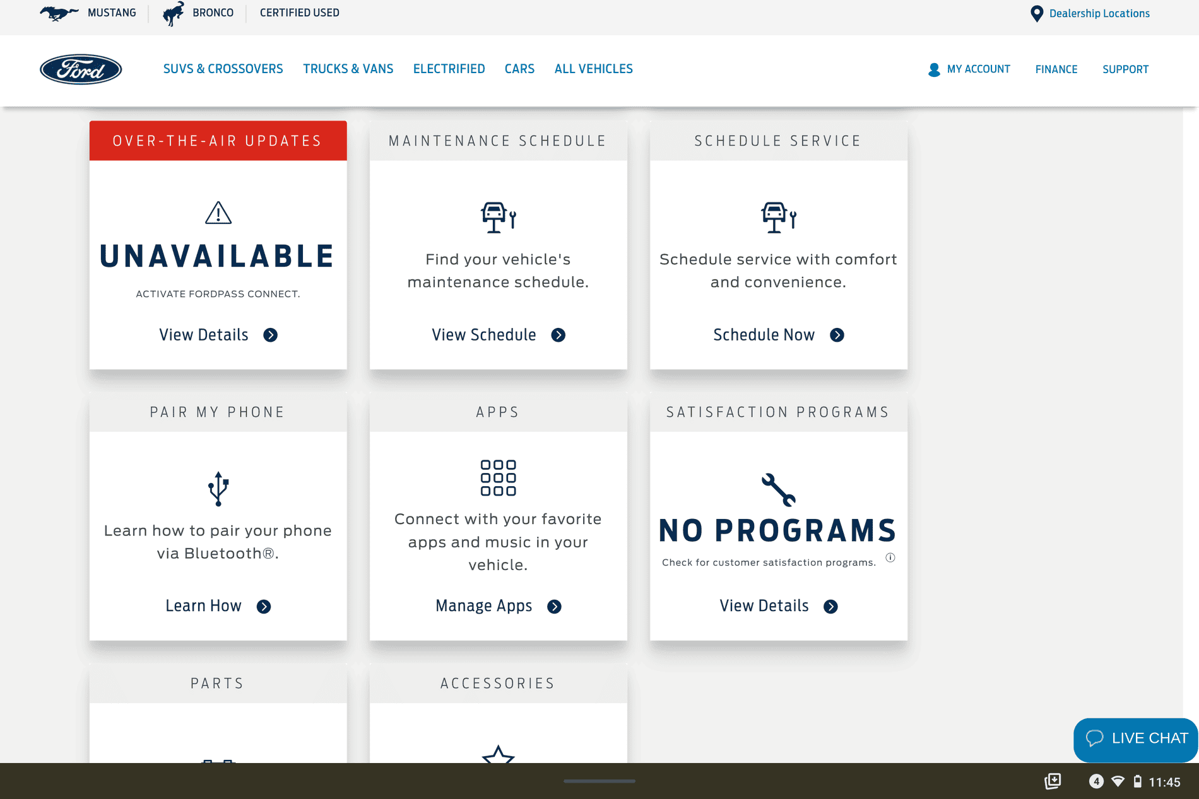1199x799 pixels.
Task: Open the Electrified menu
Action: (x=449, y=69)
